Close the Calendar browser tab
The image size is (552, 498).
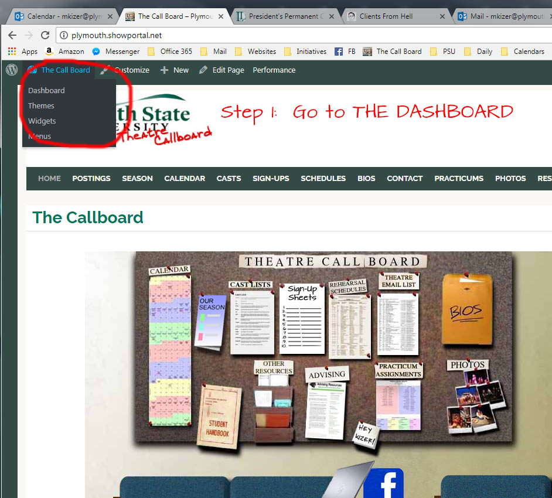110,16
